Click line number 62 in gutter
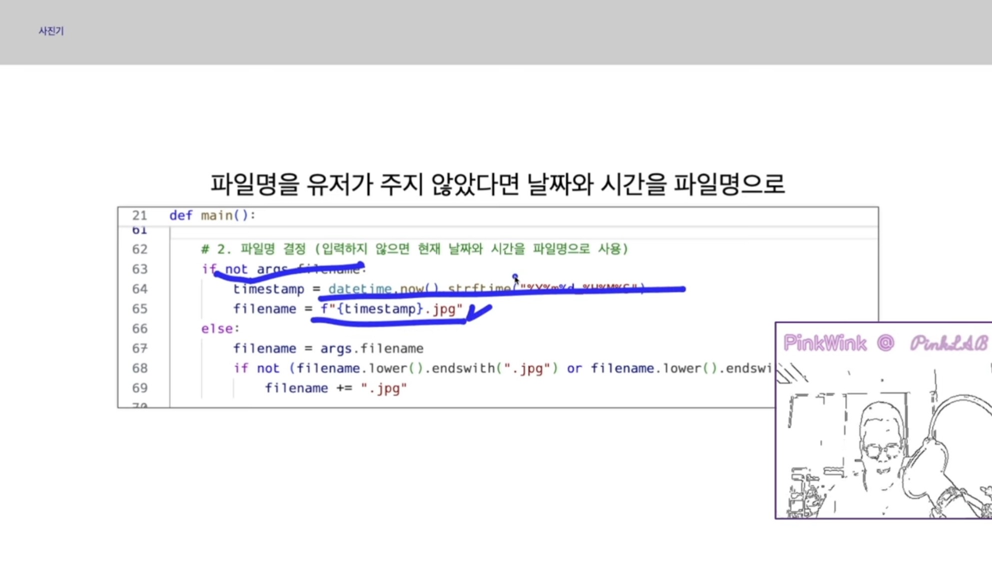Image resolution: width=992 pixels, height=562 pixels. tap(139, 249)
